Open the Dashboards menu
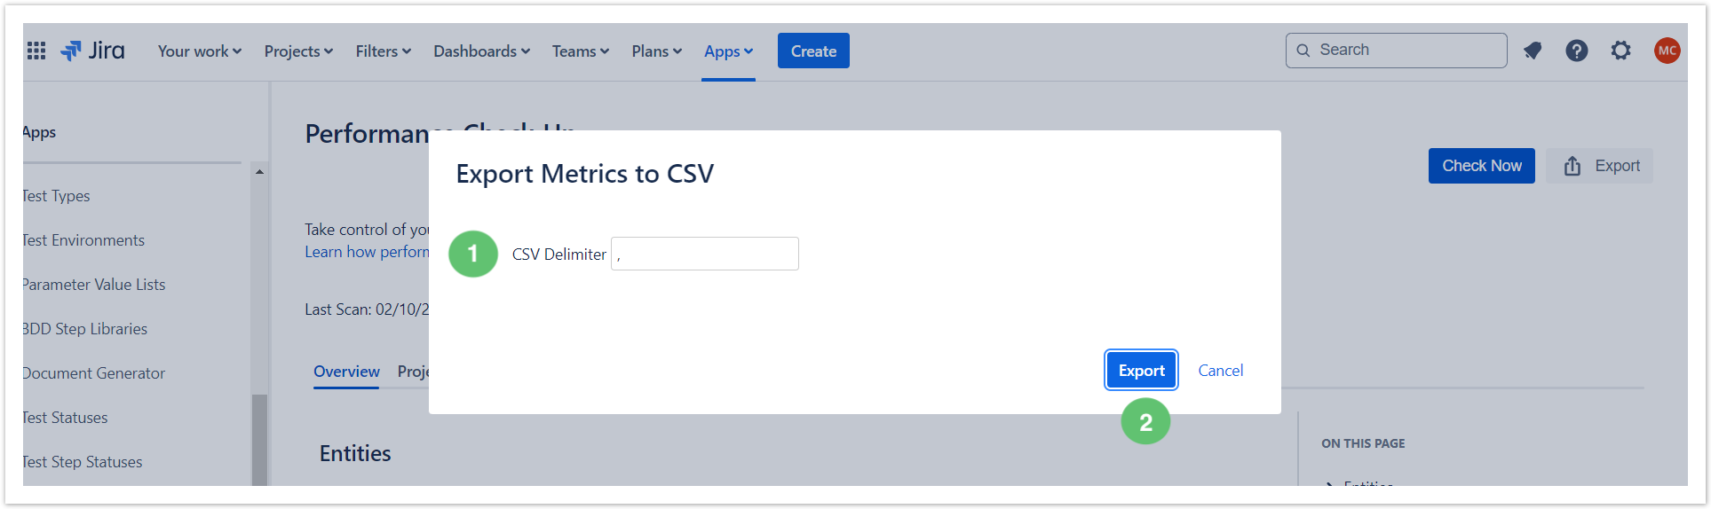The height and width of the screenshot is (509, 1711). 481,51
